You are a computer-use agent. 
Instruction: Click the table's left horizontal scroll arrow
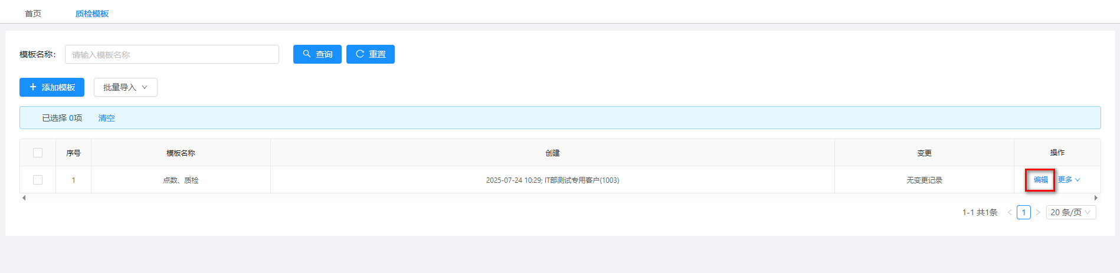click(24, 198)
